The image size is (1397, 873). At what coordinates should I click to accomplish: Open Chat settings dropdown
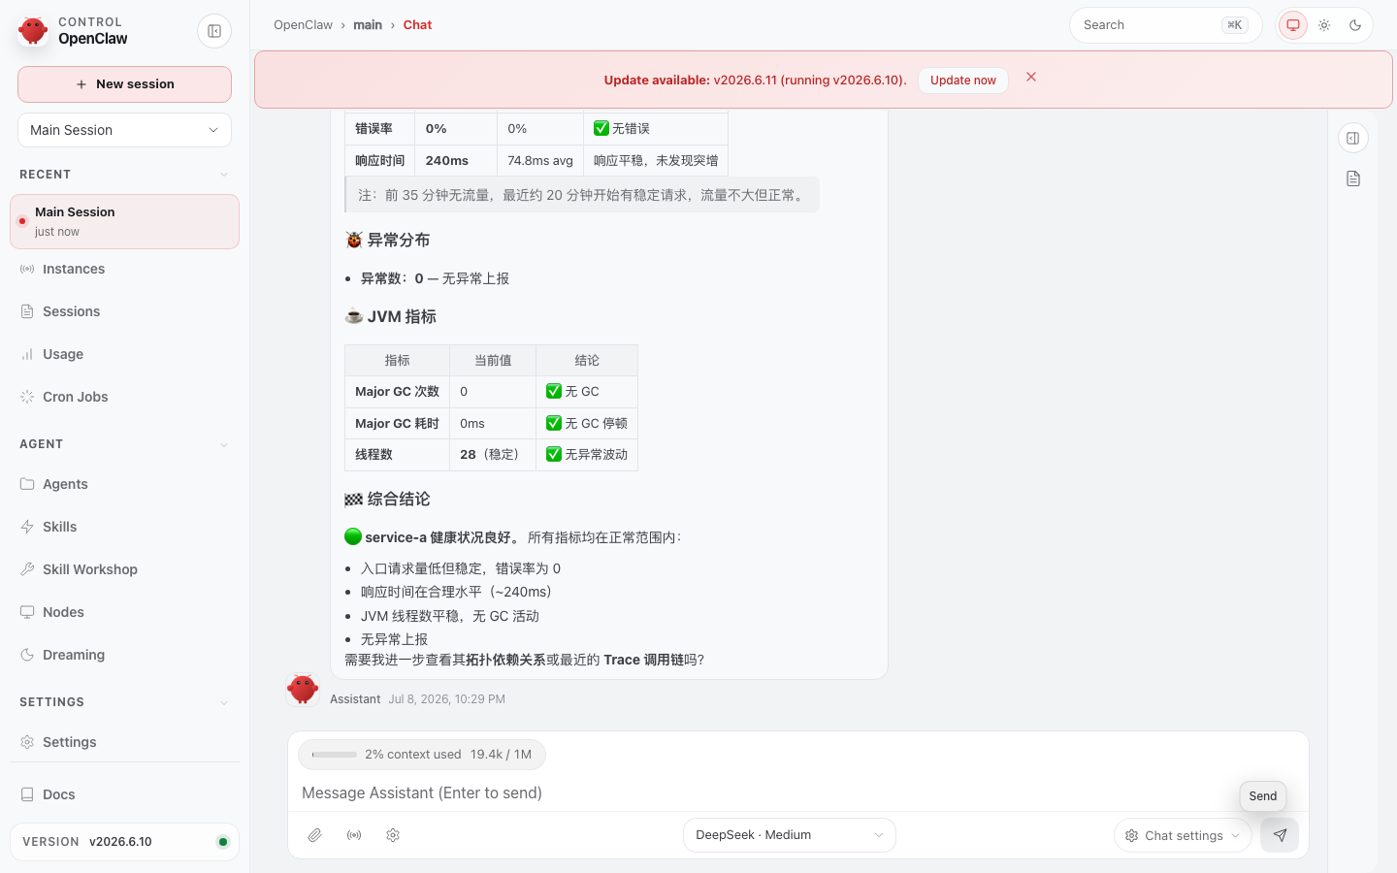1183,835
